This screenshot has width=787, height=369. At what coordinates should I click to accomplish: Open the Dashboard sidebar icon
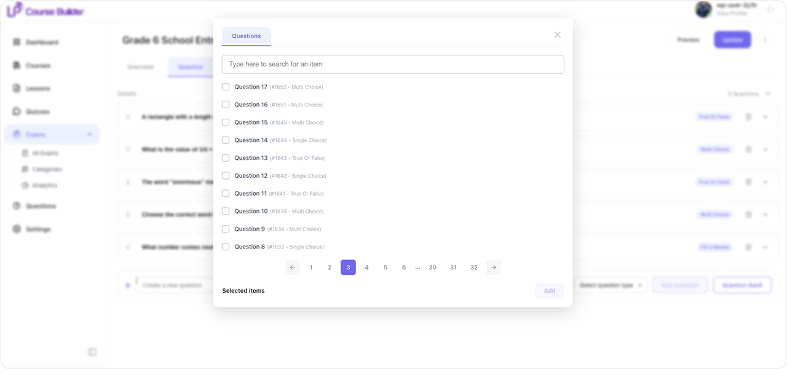click(x=17, y=42)
